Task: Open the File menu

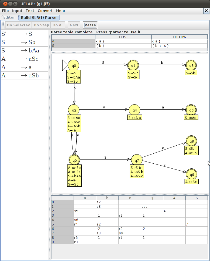Action: [x=5, y=11]
